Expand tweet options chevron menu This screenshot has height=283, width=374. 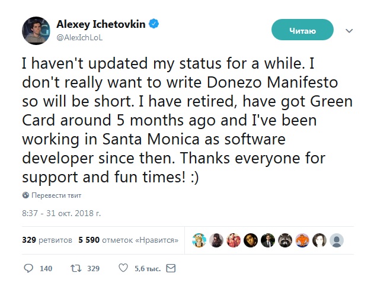(349, 31)
